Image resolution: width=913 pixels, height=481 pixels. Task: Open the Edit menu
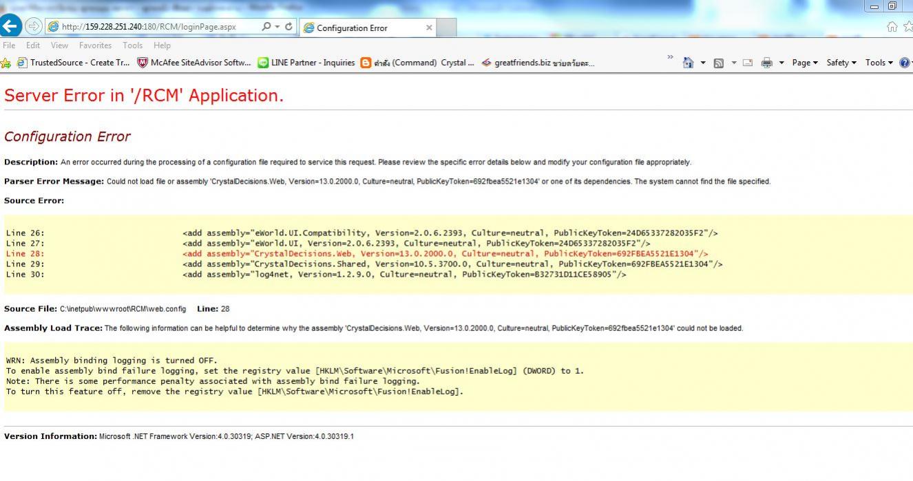pos(33,45)
